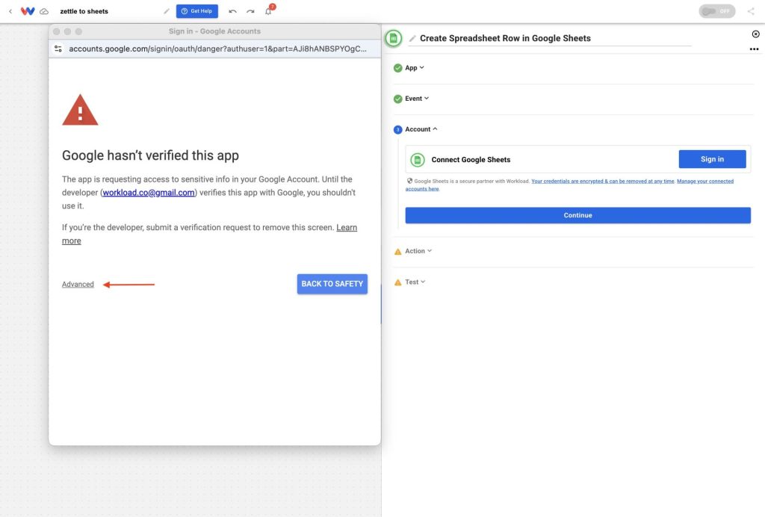Rename step using pencil next to title
Viewport: 765px width, 517px height.
(x=412, y=38)
